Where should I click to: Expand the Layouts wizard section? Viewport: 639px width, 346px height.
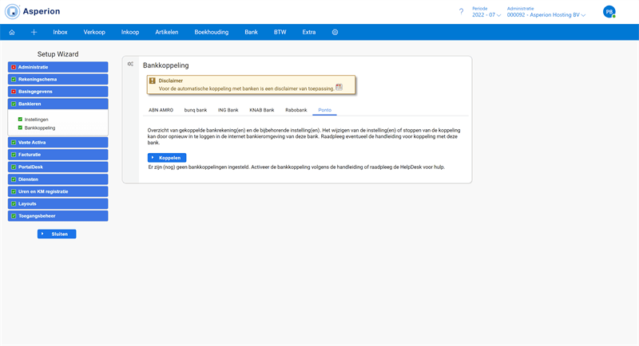point(58,204)
